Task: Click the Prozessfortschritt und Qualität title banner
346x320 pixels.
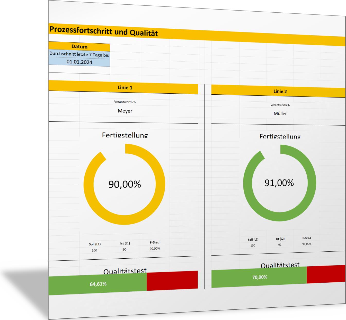Action: pos(104,31)
